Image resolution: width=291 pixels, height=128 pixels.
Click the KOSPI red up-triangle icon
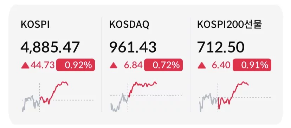[x=25, y=65]
